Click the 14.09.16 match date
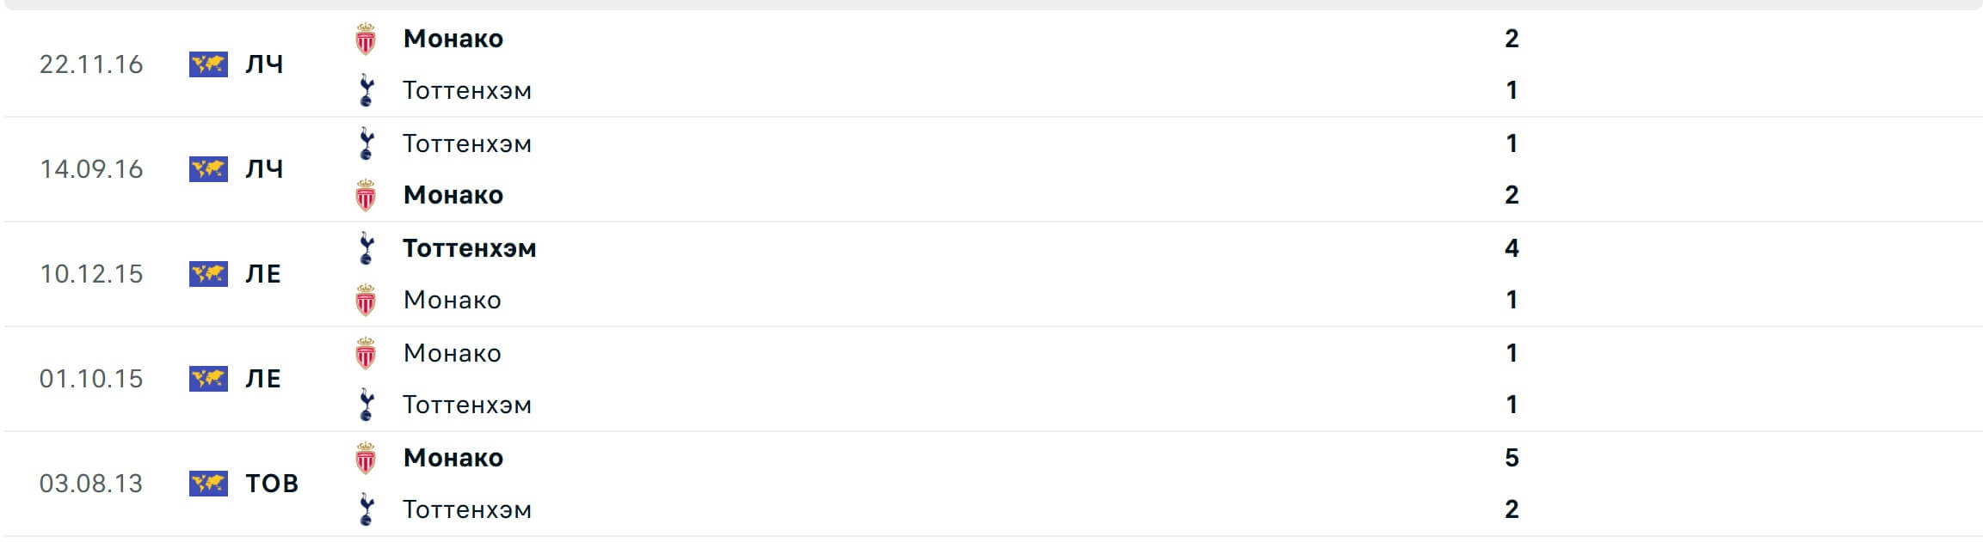This screenshot has height=542, width=1983. pos(91,169)
